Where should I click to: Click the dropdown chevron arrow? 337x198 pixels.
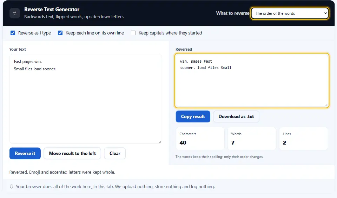(x=325, y=13)
